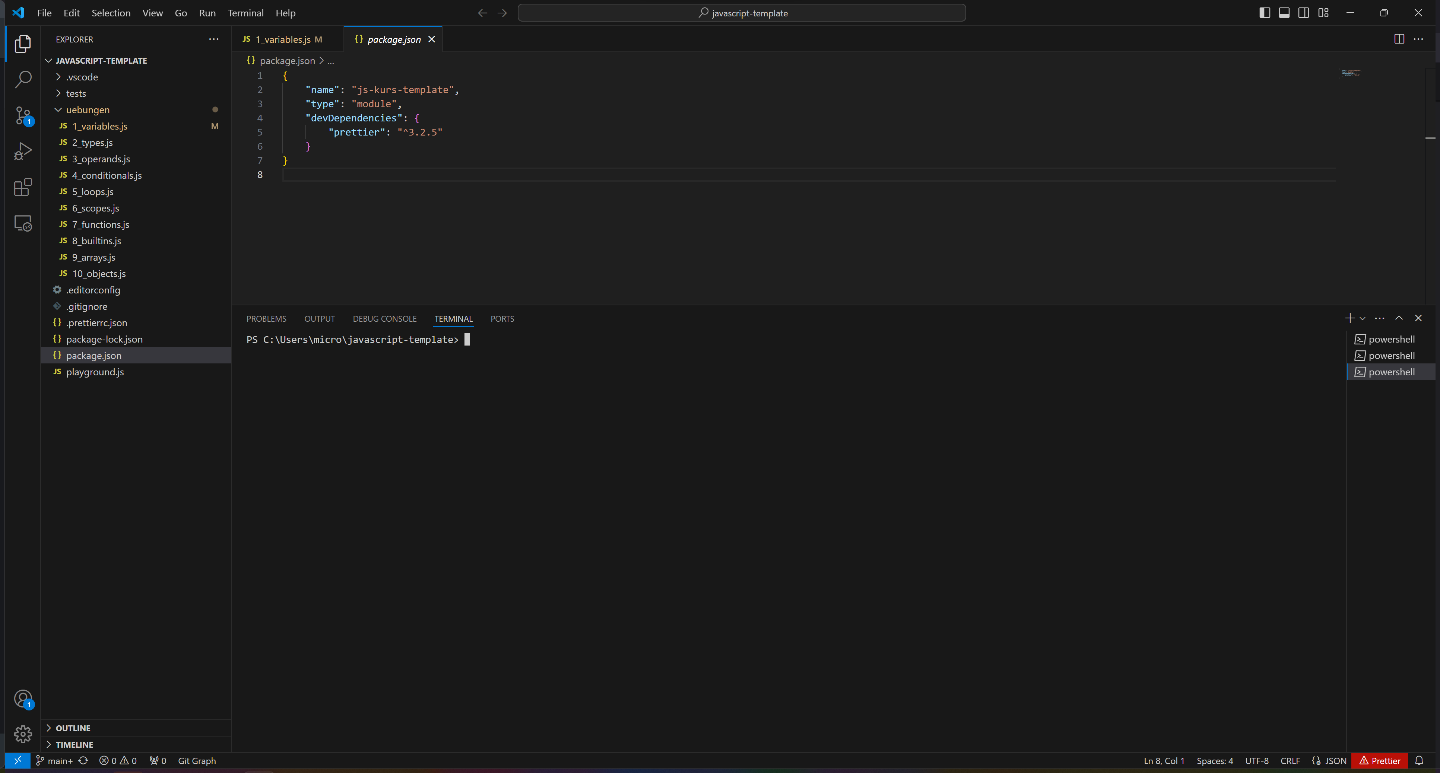Open the new terminal launch profile dropdown
This screenshot has height=773, width=1440.
point(1362,319)
